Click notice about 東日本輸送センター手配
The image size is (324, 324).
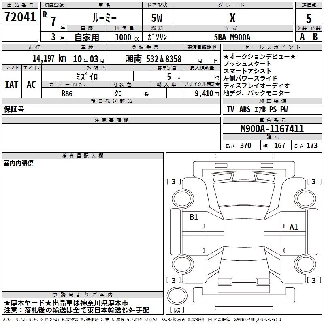(x=76, y=310)
